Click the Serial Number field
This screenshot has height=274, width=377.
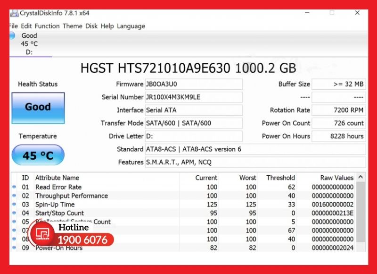[194, 97]
